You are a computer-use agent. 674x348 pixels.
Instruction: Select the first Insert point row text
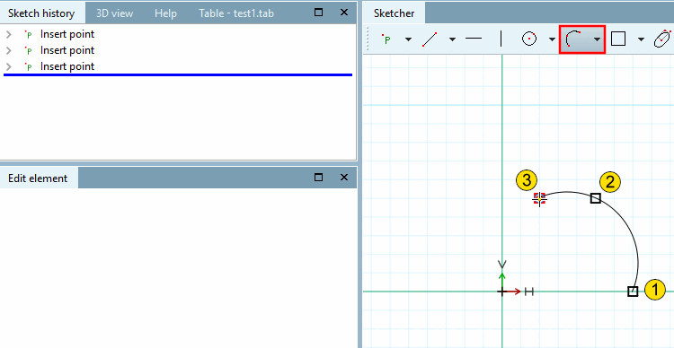pos(67,34)
